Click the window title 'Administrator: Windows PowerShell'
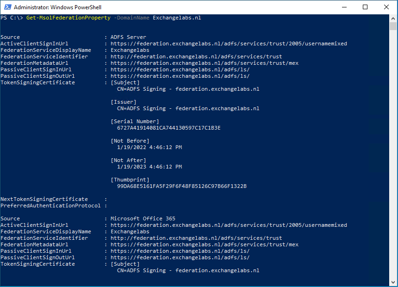This screenshot has height=287, width=398. point(57,7)
